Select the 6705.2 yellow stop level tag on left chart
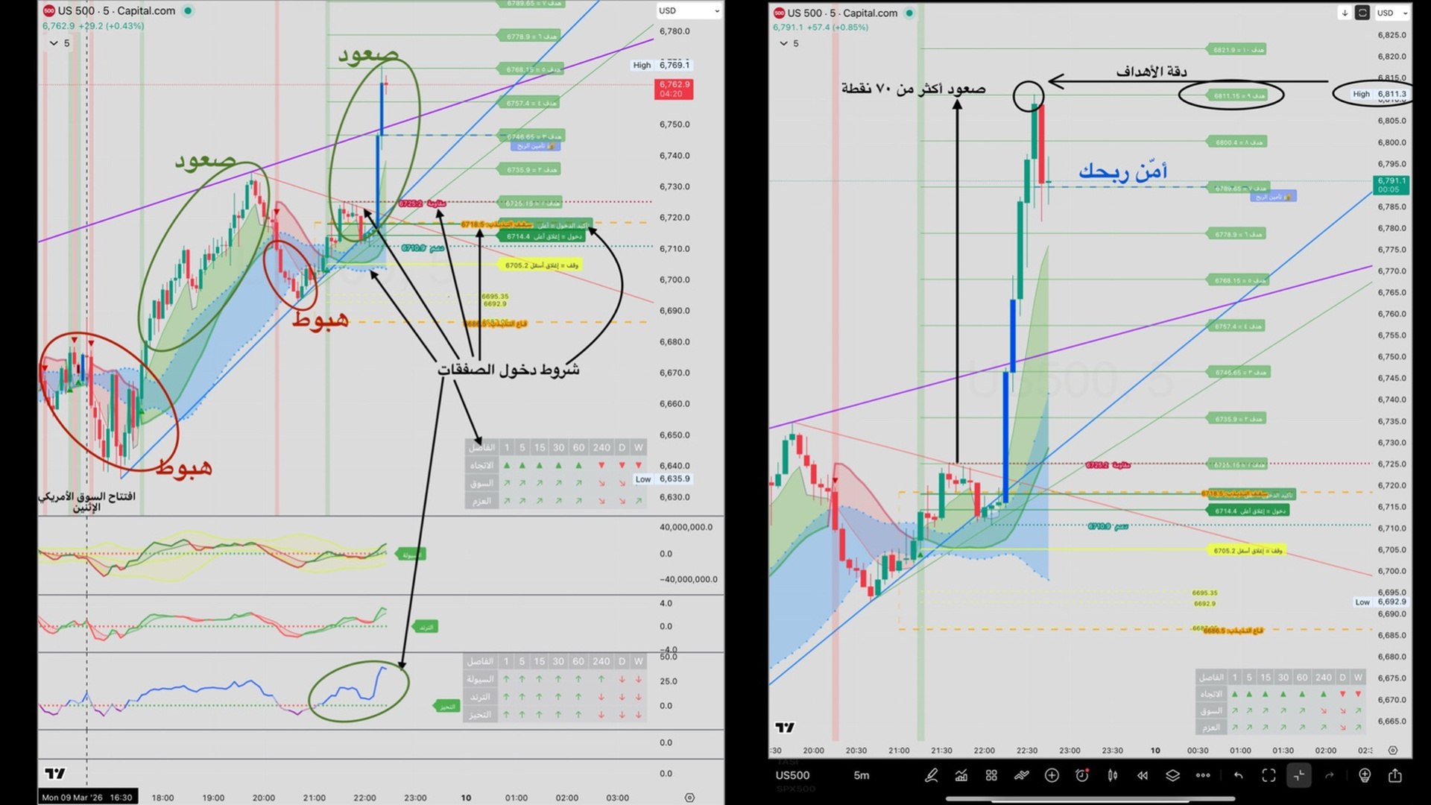 pyautogui.click(x=541, y=265)
